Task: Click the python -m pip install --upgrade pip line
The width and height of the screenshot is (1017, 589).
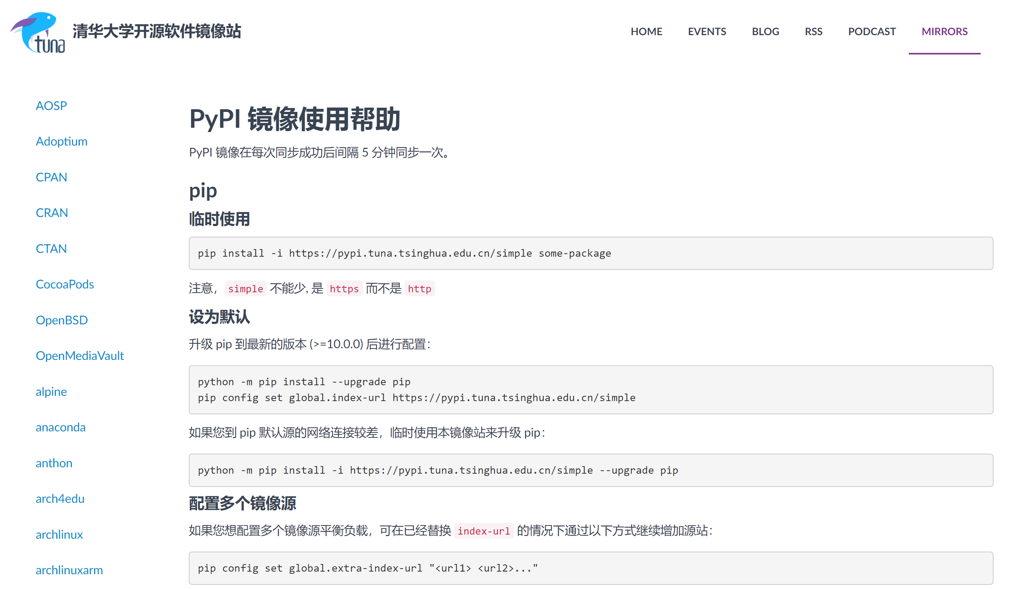Action: (x=304, y=382)
